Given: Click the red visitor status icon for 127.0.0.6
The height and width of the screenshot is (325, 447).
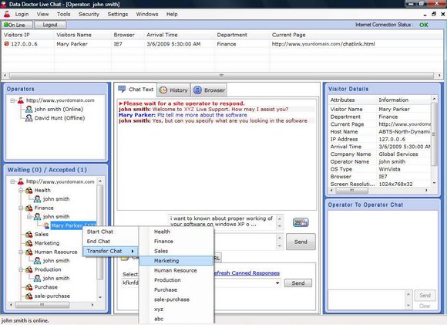Looking at the screenshot, I should coord(7,44).
